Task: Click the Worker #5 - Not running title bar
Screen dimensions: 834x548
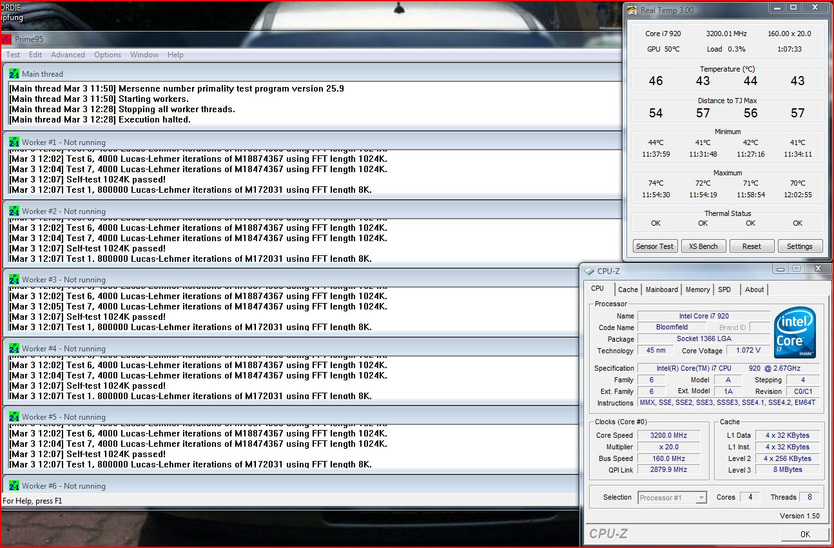Action: (290, 416)
